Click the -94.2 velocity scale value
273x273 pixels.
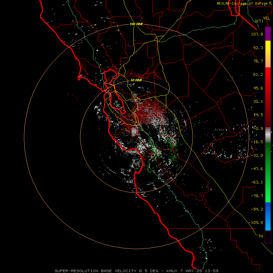pos(257,209)
